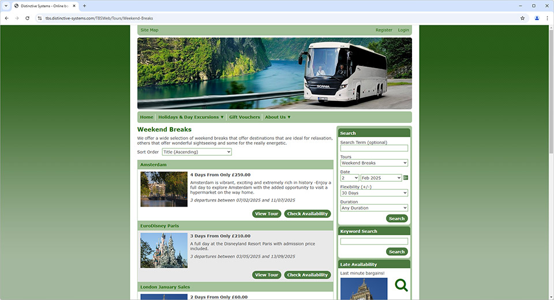
Task: Open a new browser tab
Action: click(x=84, y=6)
